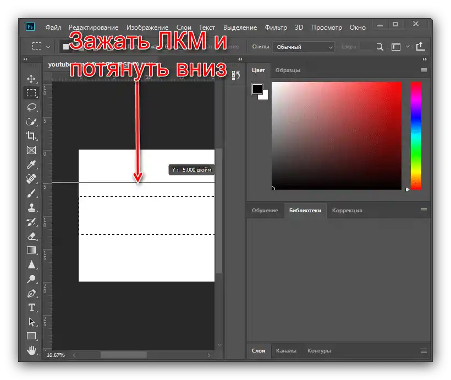451x380 pixels.
Task: Open the Редактирование menu
Action: pyautogui.click(x=94, y=27)
